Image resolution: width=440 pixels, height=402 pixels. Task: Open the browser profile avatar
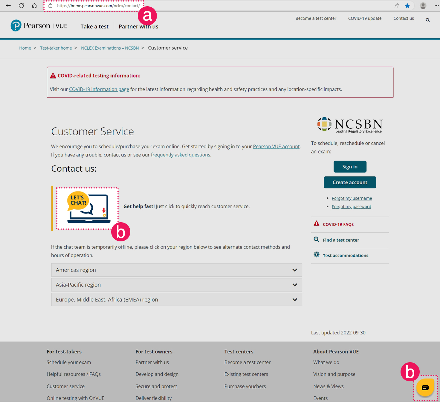(423, 6)
